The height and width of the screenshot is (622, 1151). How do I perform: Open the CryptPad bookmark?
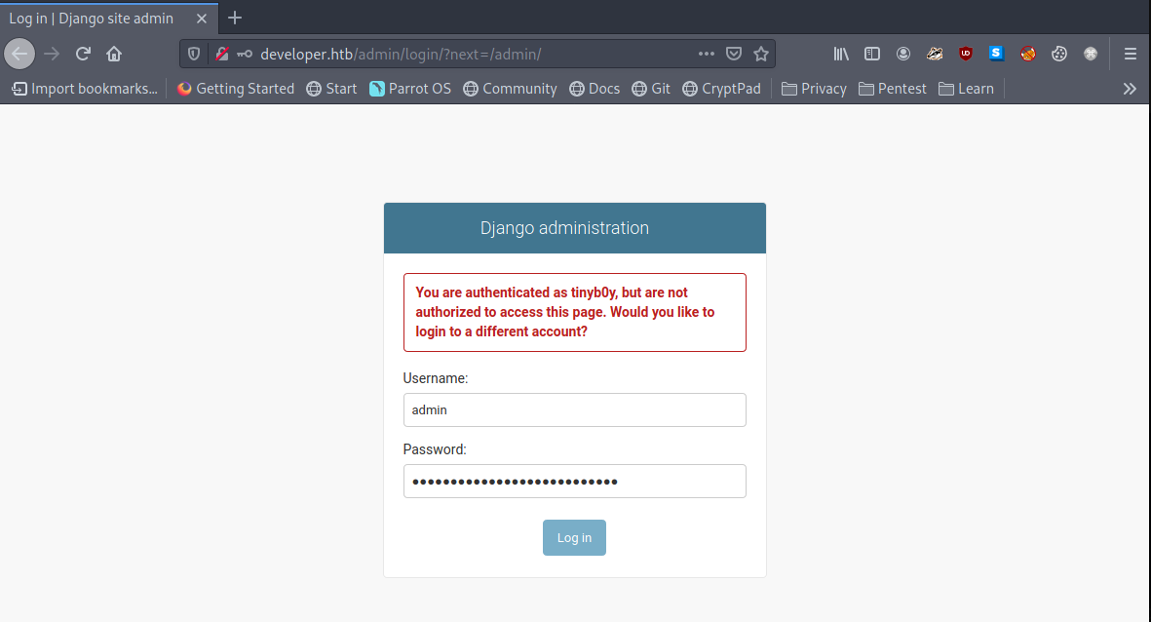721,89
